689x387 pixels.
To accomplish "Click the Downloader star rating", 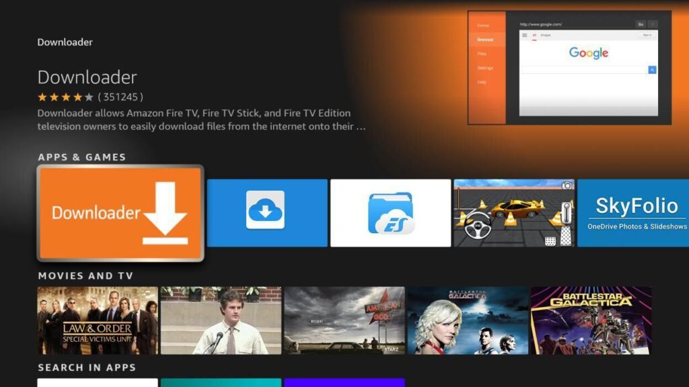I will (65, 97).
